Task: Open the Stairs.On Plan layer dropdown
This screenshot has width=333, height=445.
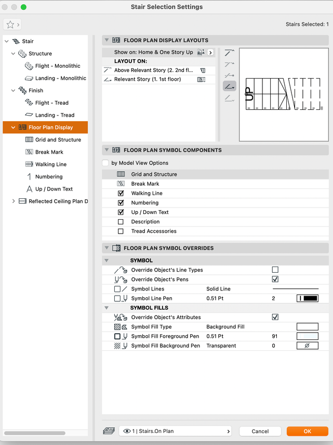Action: pyautogui.click(x=175, y=431)
